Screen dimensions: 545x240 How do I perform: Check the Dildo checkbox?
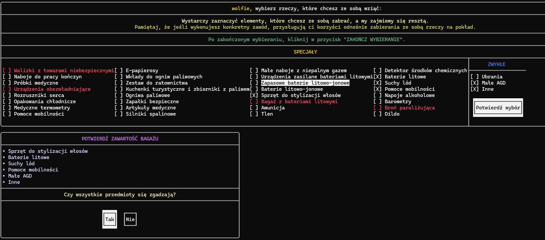[378, 114]
